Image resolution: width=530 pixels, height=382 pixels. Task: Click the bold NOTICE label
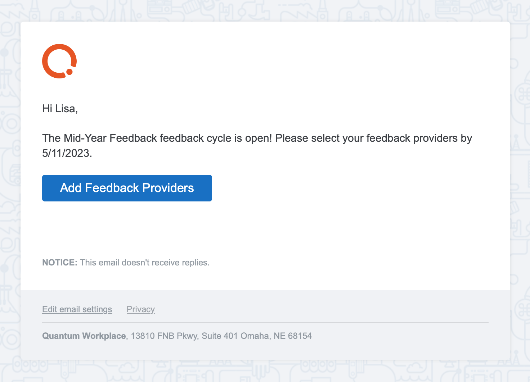(60, 263)
